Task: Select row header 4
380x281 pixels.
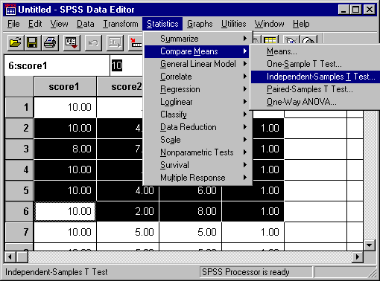Action: (x=19, y=169)
